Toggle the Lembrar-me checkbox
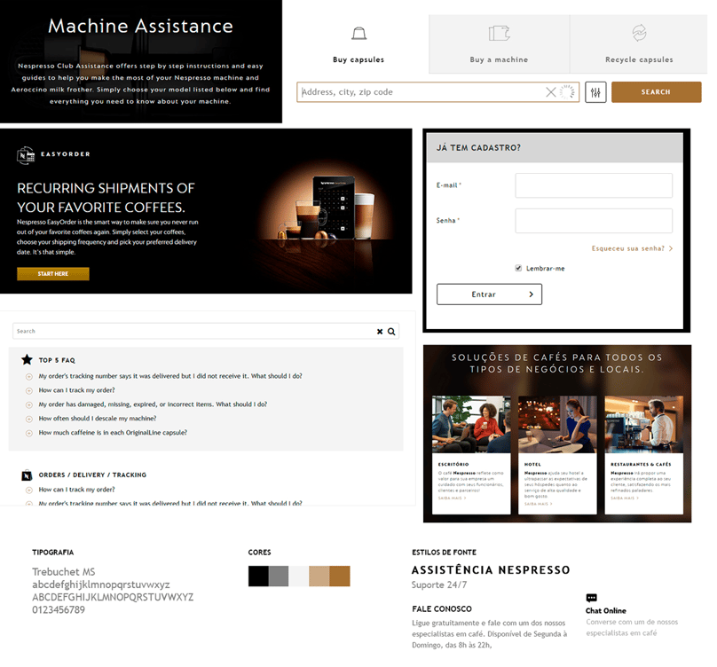The image size is (717, 667). (518, 269)
